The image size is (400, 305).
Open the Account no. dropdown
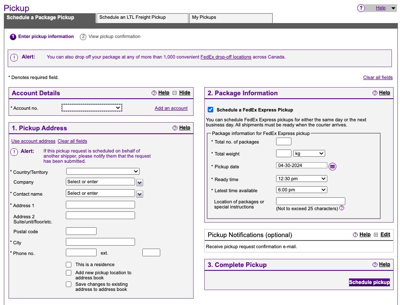point(92,108)
